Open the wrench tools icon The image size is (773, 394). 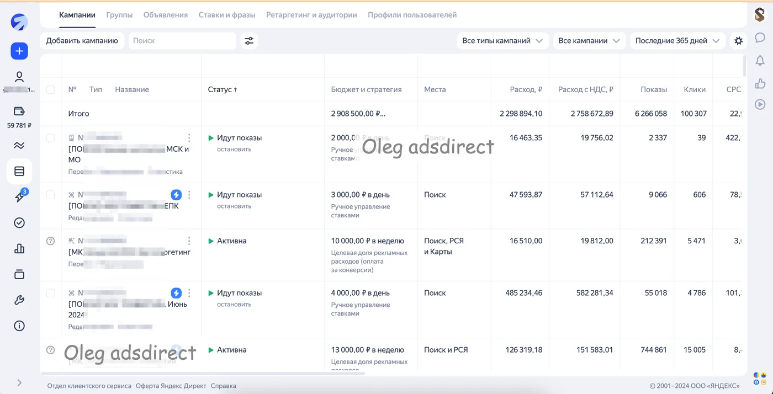coord(19,300)
